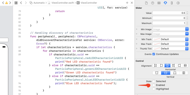Add variation for Max Image
The width and height of the screenshot is (190, 95).
137,34
